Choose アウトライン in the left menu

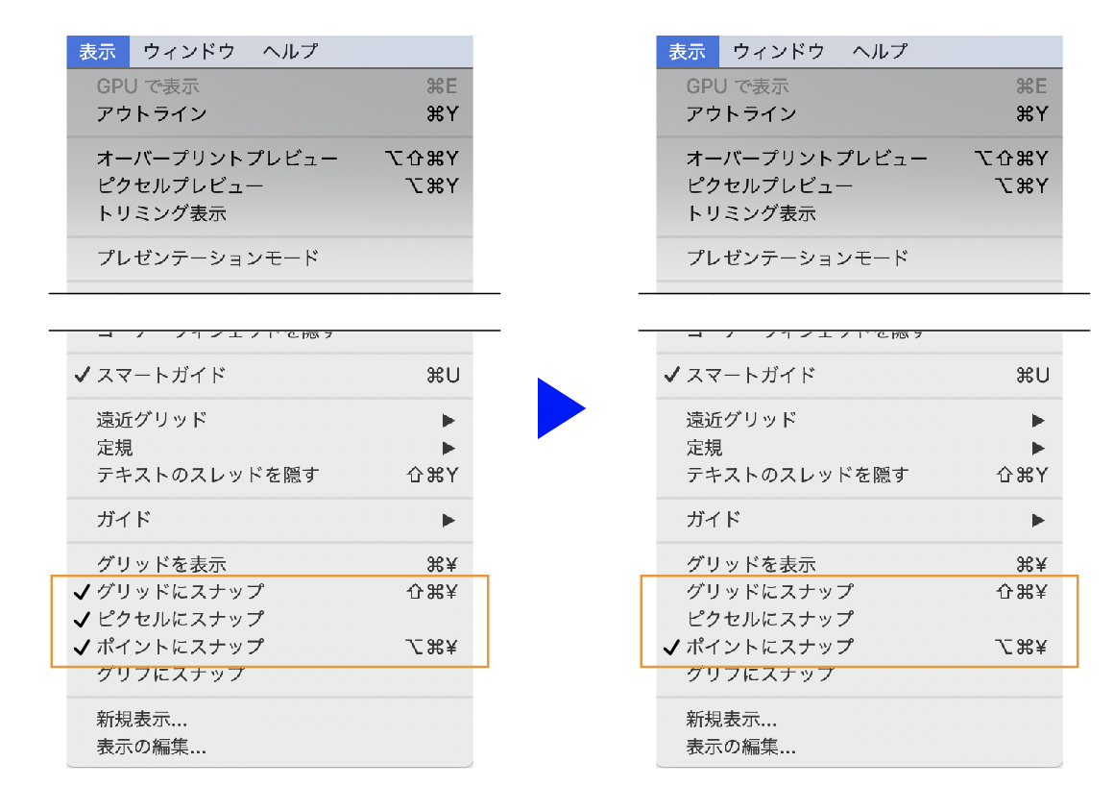tap(270, 113)
